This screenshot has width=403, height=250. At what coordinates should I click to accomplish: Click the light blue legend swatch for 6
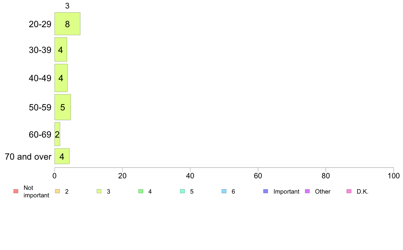coord(224,191)
